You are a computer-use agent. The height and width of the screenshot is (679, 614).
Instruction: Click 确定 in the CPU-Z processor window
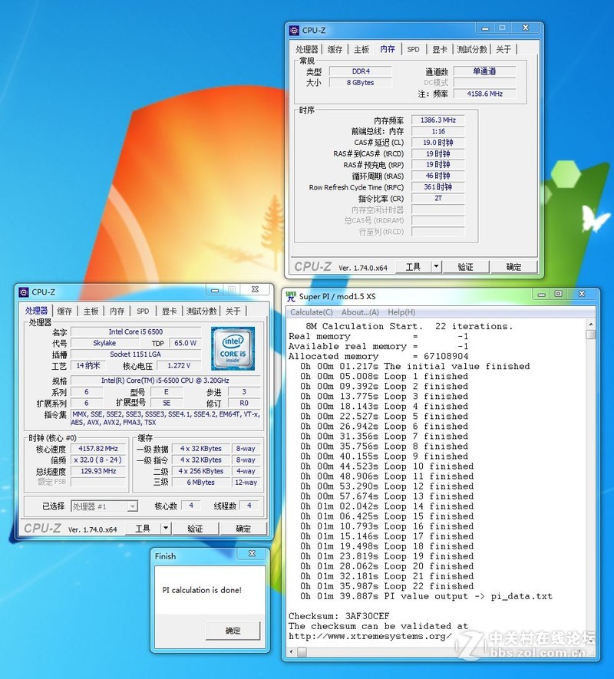(x=243, y=529)
